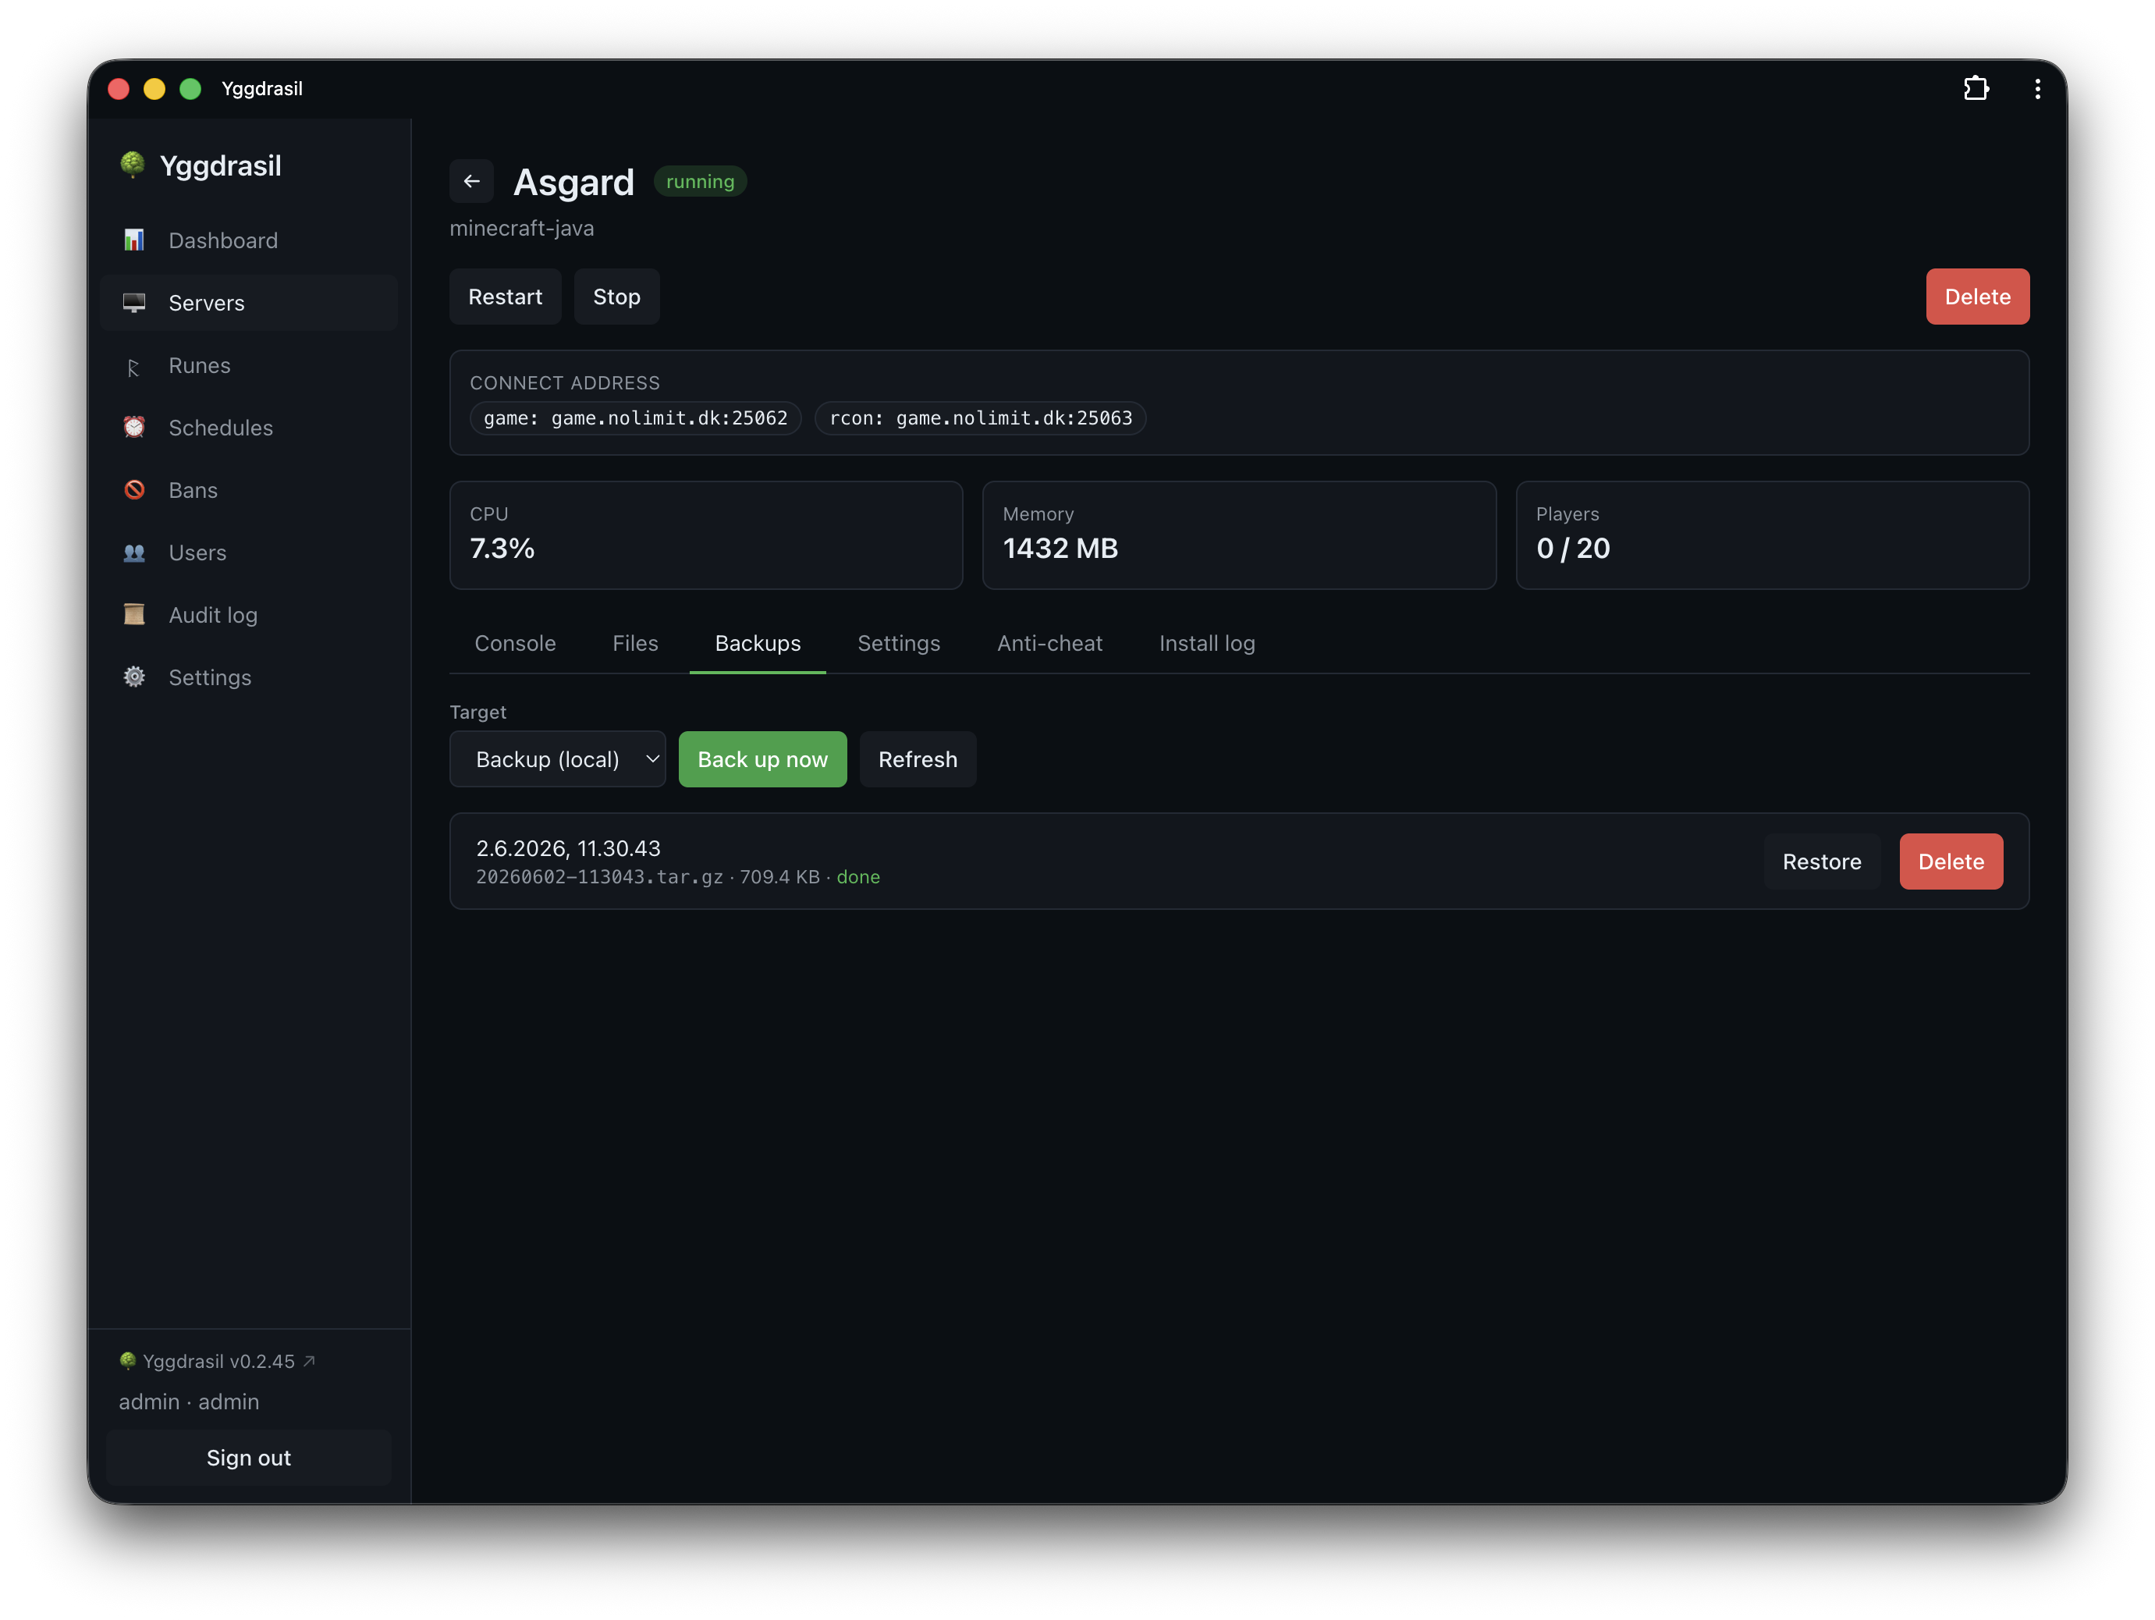Click the backup date 2.6.2026, 11.30.43
Screen dimensions: 2155x1620
click(568, 848)
